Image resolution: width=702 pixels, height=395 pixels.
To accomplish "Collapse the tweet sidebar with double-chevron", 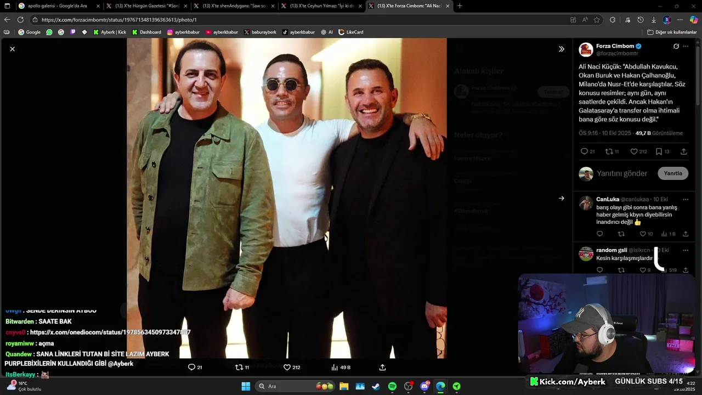I will pos(561,49).
